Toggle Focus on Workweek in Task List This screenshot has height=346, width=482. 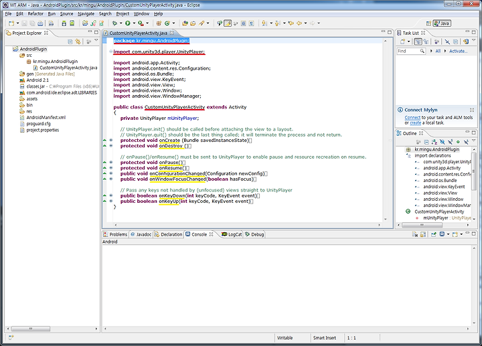436,41
